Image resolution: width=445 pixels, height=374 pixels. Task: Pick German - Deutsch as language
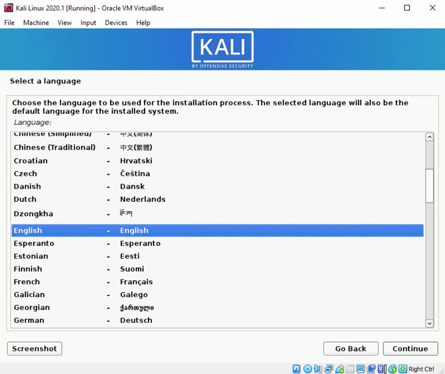coord(217,320)
